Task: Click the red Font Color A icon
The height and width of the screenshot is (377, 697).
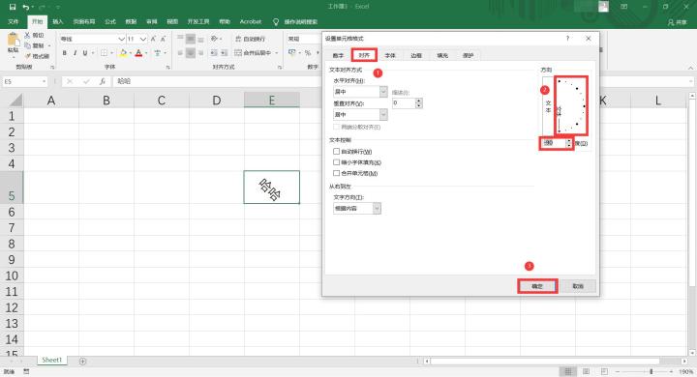Action: point(138,53)
